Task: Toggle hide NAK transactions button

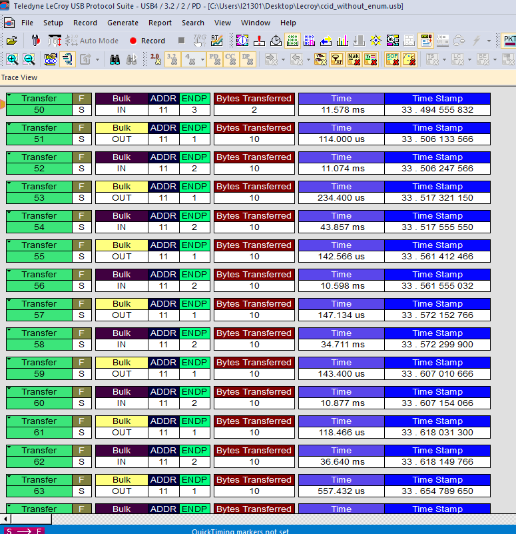Action: 354,59
